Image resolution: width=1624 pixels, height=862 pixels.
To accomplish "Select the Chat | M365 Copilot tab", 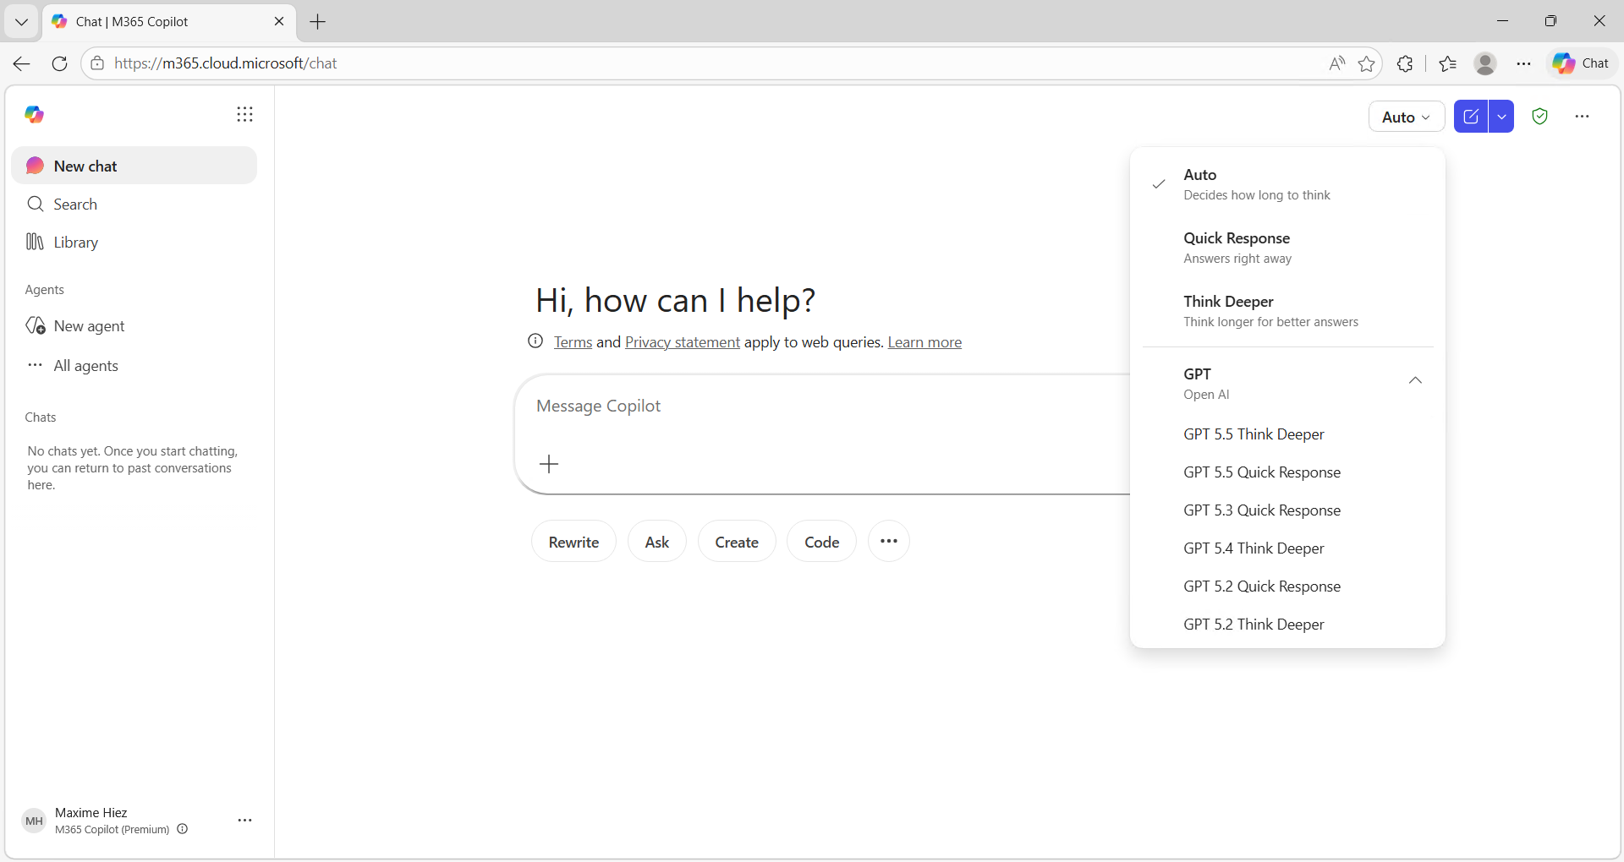I will coord(169,22).
